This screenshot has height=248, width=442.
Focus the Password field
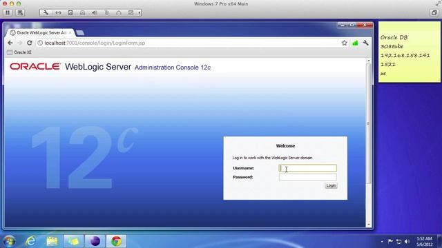[308, 177]
